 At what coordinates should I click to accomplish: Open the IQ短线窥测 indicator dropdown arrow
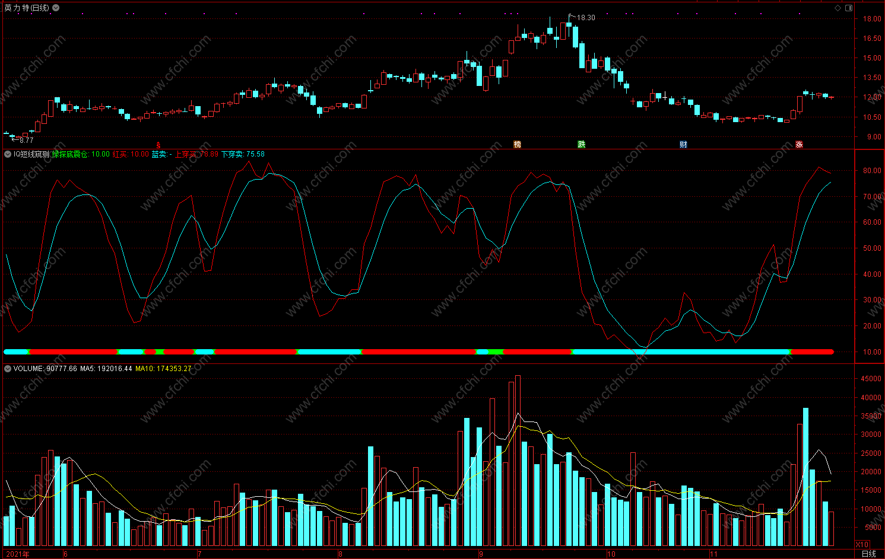point(8,154)
